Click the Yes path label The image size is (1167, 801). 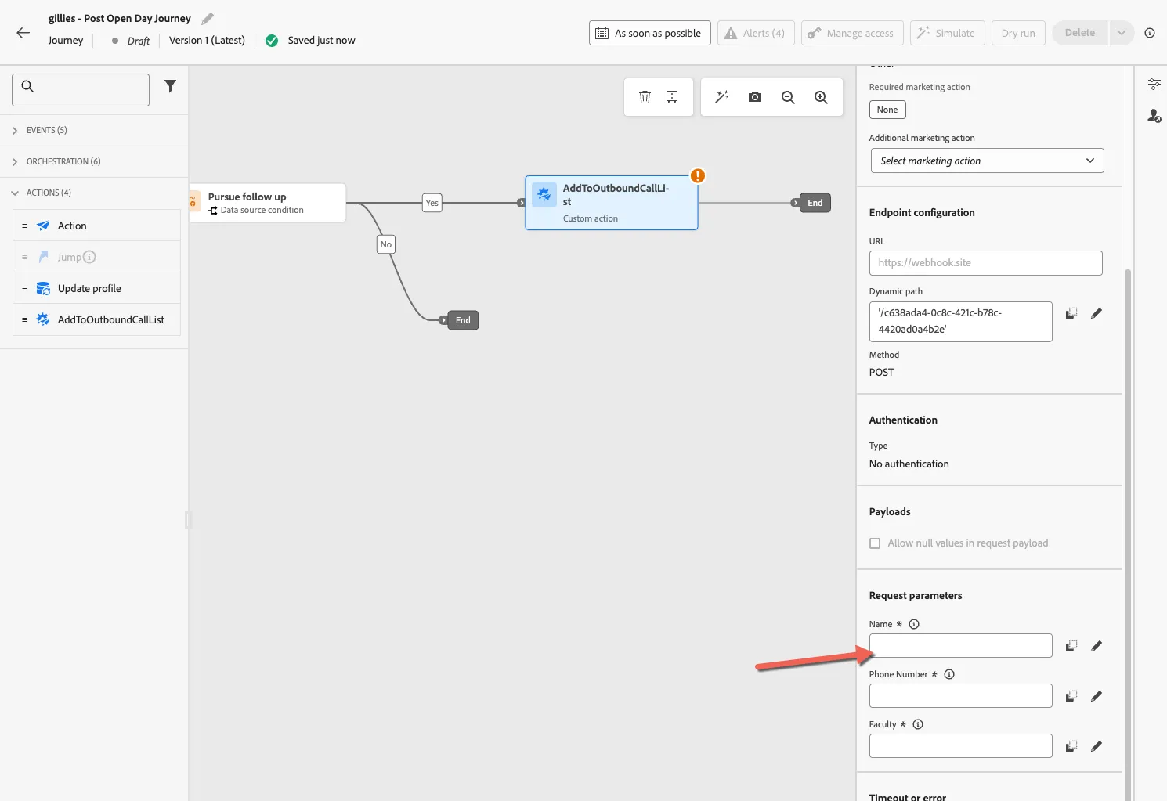[x=432, y=203]
